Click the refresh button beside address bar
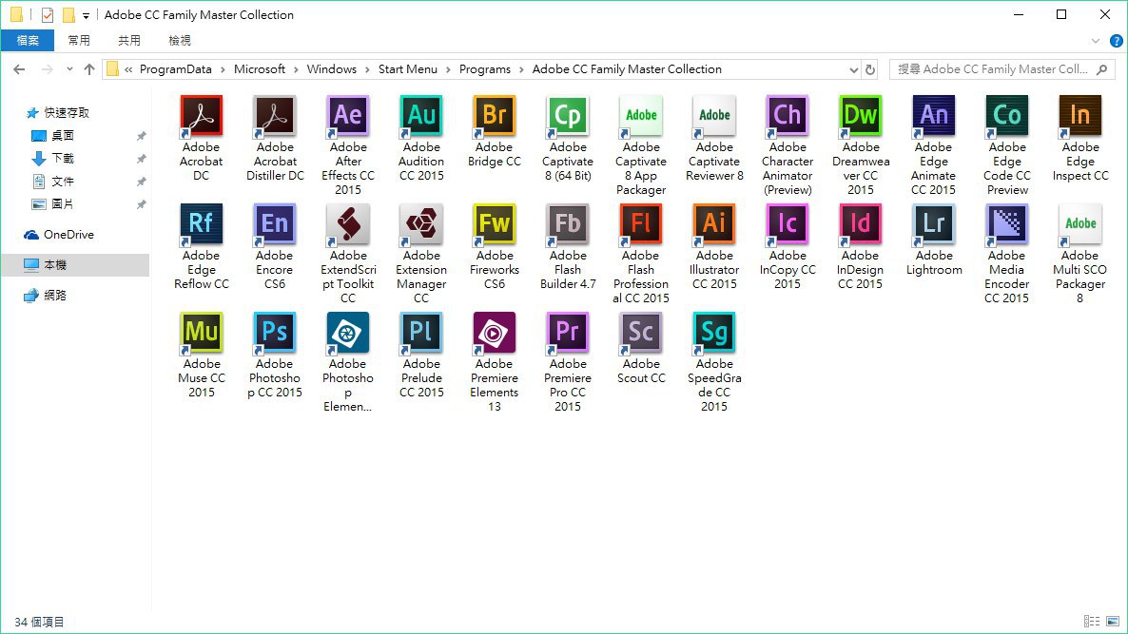 click(x=870, y=69)
